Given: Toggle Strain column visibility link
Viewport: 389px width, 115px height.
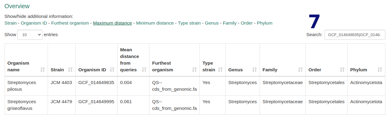Looking at the screenshot, I should coord(11,23).
